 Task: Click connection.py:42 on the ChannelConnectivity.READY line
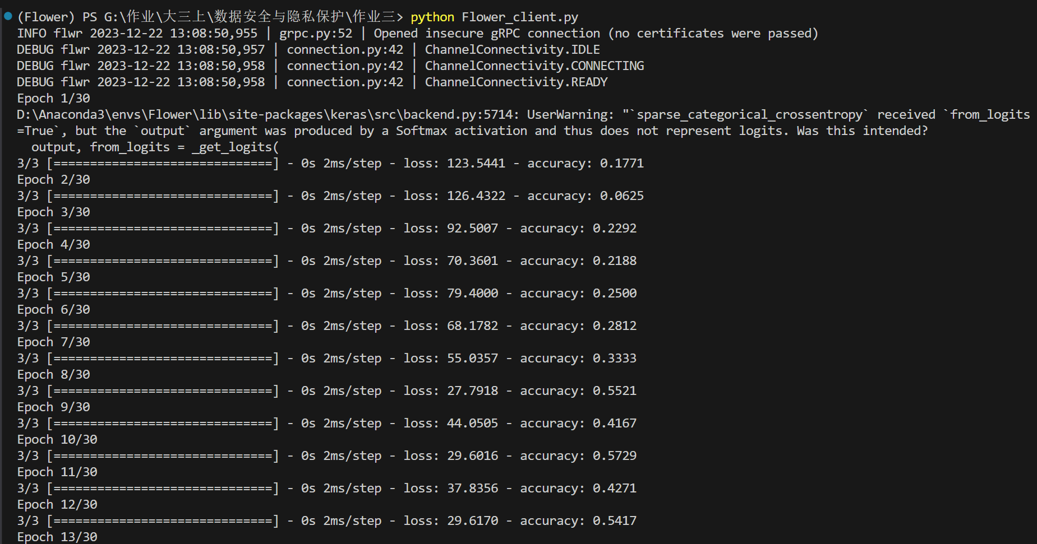pos(345,82)
